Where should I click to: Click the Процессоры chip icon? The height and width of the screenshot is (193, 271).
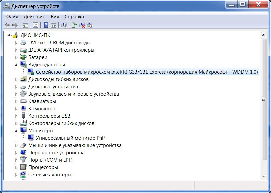pyautogui.click(x=23, y=167)
